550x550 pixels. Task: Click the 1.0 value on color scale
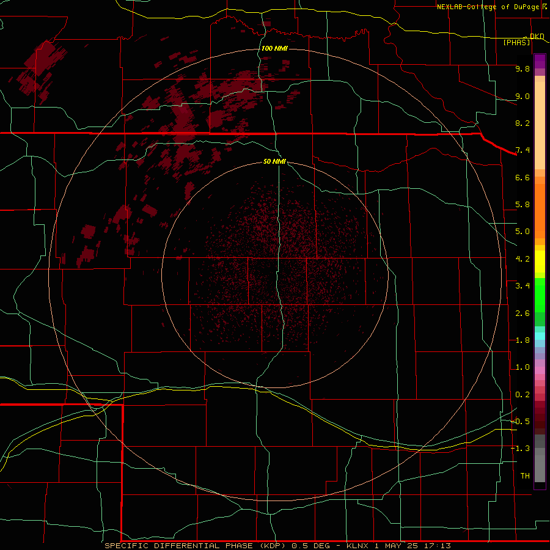click(522, 367)
